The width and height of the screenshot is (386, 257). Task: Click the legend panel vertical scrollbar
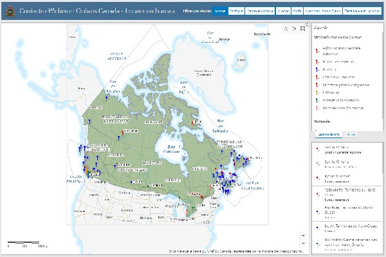point(383,77)
